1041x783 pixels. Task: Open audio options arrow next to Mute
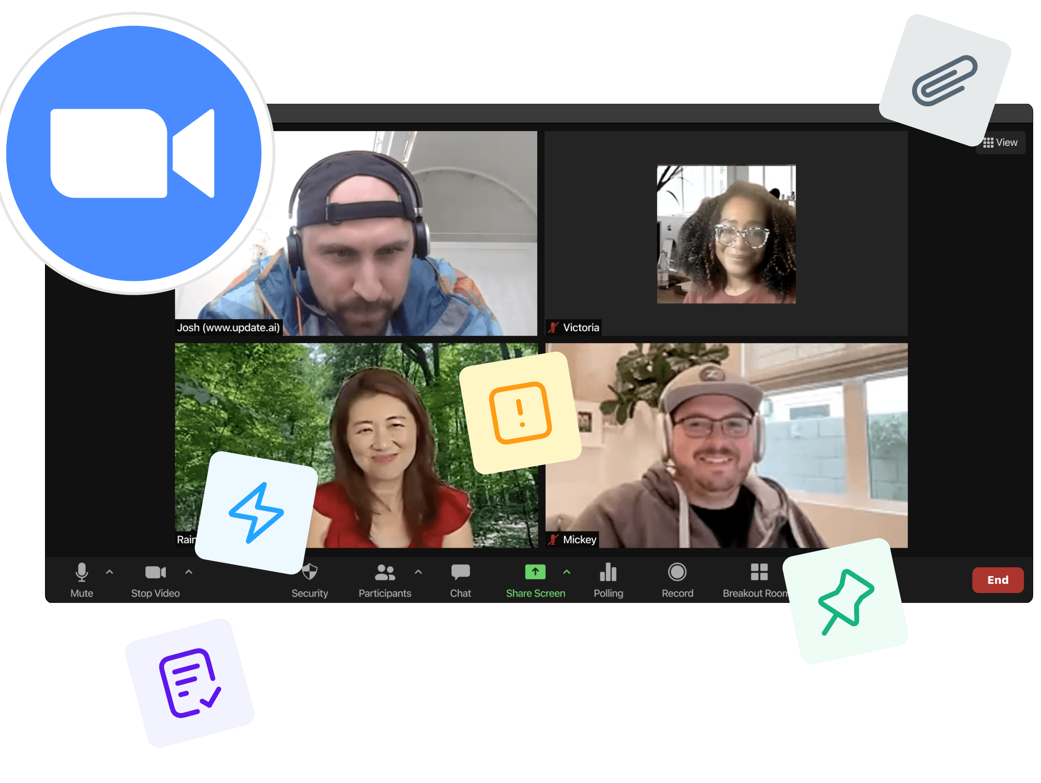coord(110,572)
